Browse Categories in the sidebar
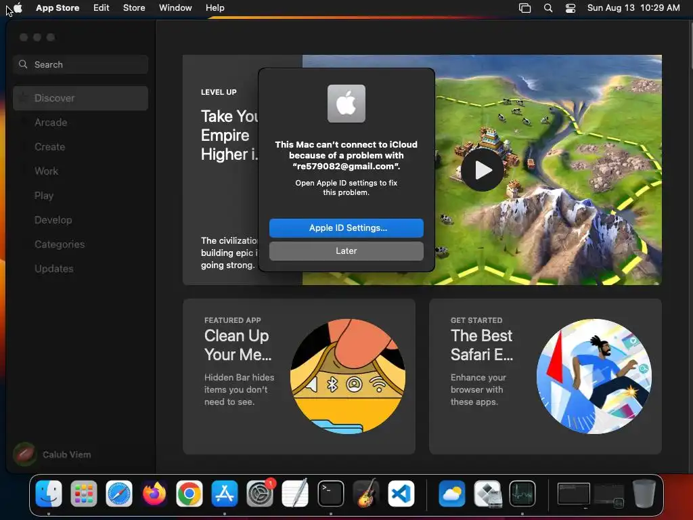693x520 pixels. pos(60,244)
